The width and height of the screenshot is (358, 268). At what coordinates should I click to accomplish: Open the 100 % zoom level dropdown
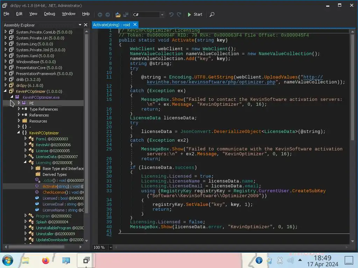[111, 247]
